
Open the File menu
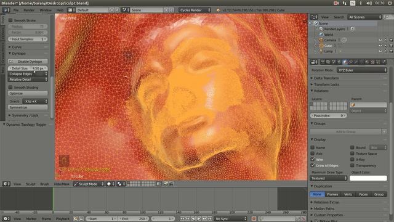pos(16,10)
